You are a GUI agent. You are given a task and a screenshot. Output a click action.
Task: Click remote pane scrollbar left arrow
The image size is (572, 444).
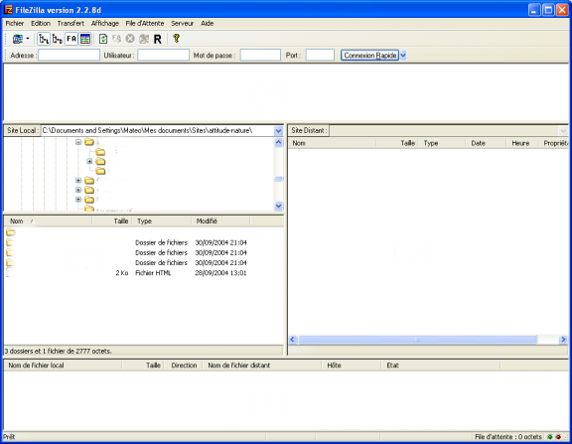(293, 340)
